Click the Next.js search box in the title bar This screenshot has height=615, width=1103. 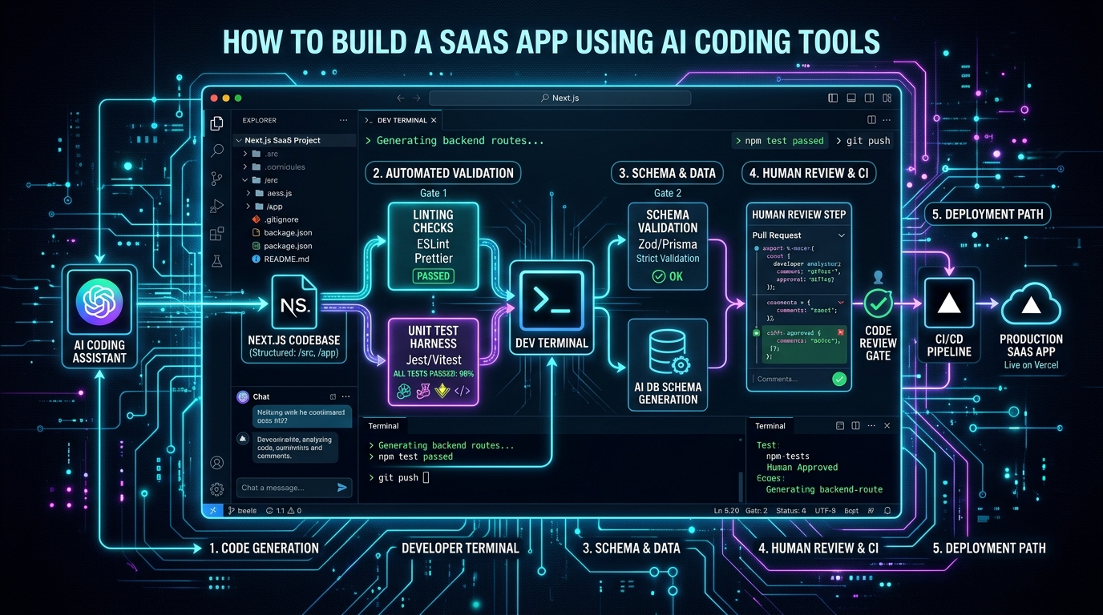point(560,98)
